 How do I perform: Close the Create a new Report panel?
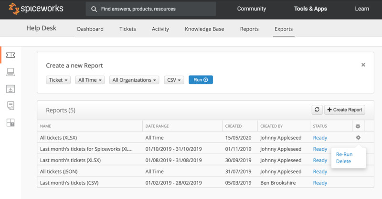pos(363,65)
